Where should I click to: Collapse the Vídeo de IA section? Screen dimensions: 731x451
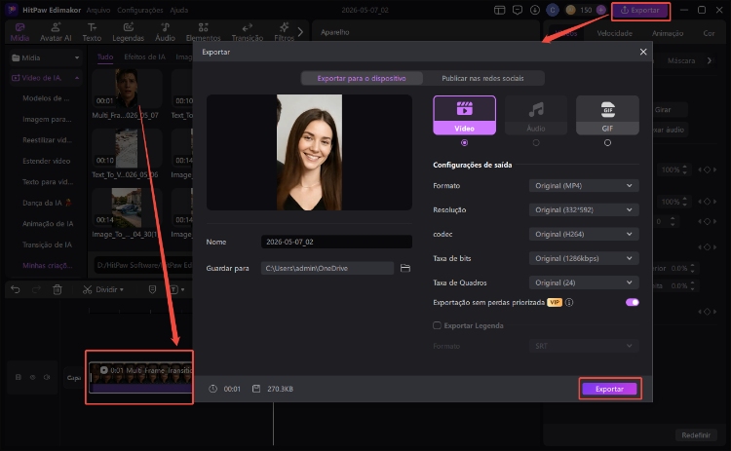[x=46, y=78]
